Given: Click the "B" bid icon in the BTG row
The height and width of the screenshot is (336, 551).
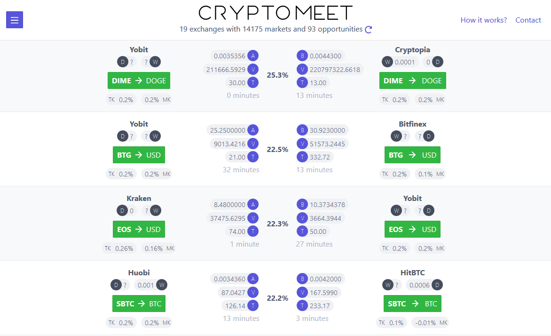Looking at the screenshot, I should coord(302,130).
